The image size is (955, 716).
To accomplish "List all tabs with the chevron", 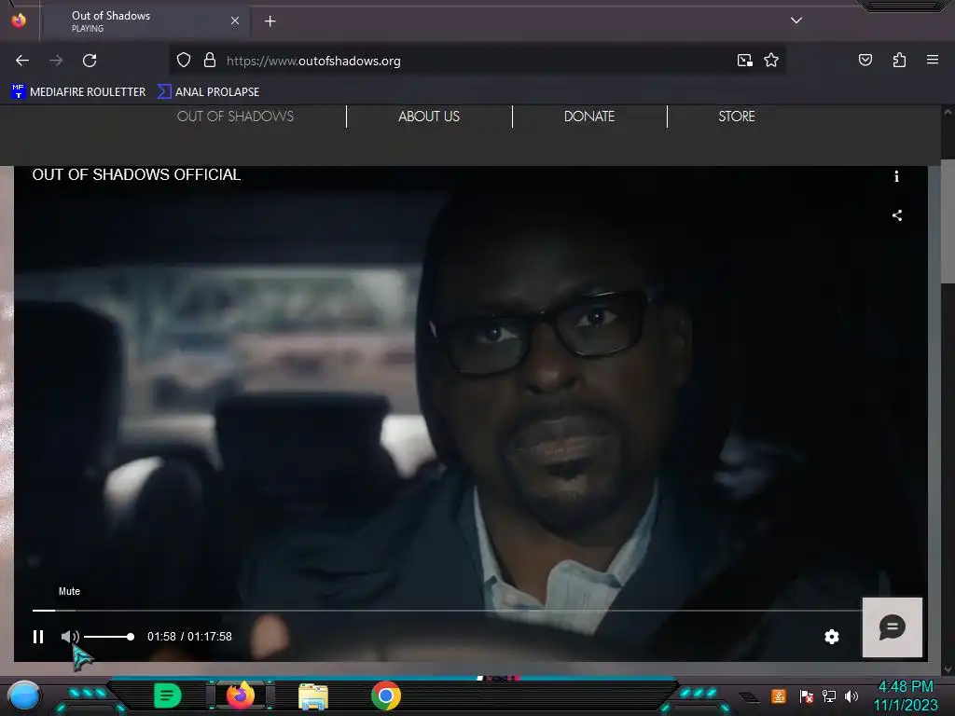I will coord(796,21).
